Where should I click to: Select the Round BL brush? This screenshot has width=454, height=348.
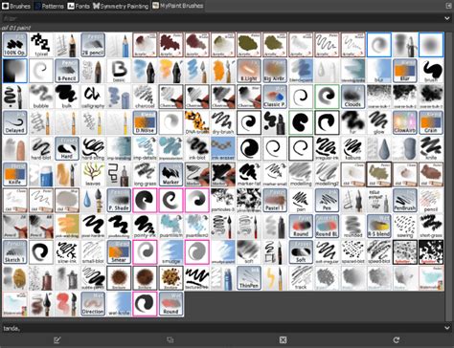(x=327, y=227)
